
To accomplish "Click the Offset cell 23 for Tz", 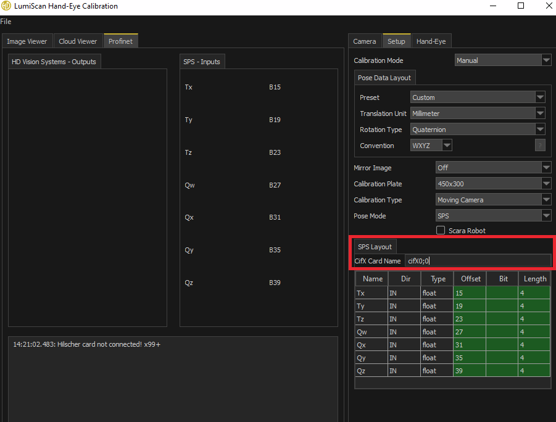I will [x=470, y=319].
